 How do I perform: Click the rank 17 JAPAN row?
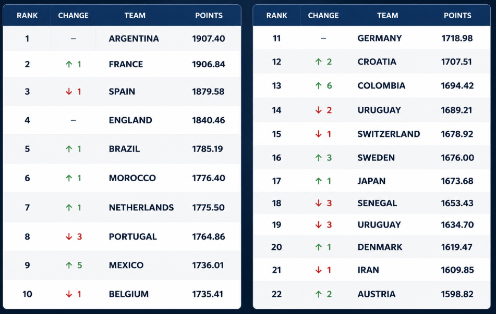pyautogui.click(x=372, y=181)
